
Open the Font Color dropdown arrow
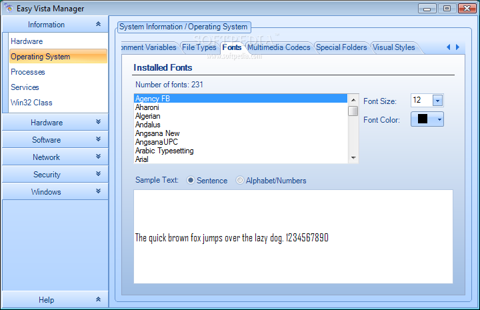click(x=439, y=119)
